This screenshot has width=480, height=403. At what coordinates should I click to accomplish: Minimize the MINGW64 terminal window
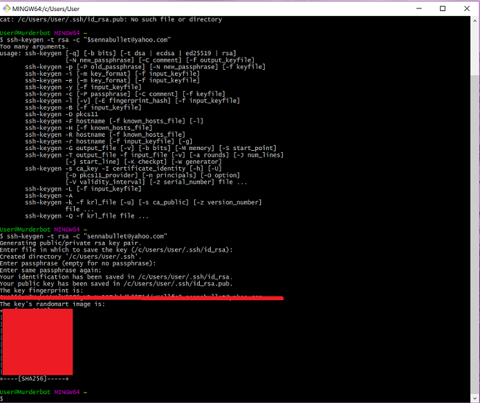coord(419,8)
